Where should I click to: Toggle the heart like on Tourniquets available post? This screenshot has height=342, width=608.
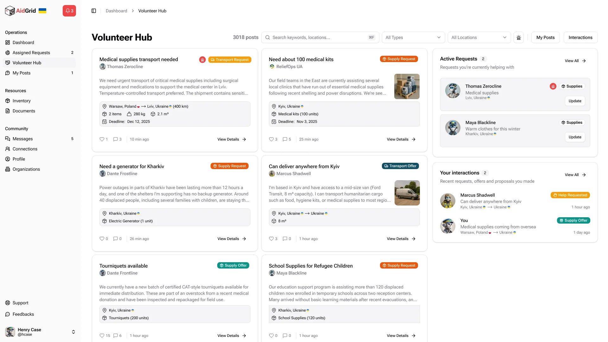[x=102, y=335]
